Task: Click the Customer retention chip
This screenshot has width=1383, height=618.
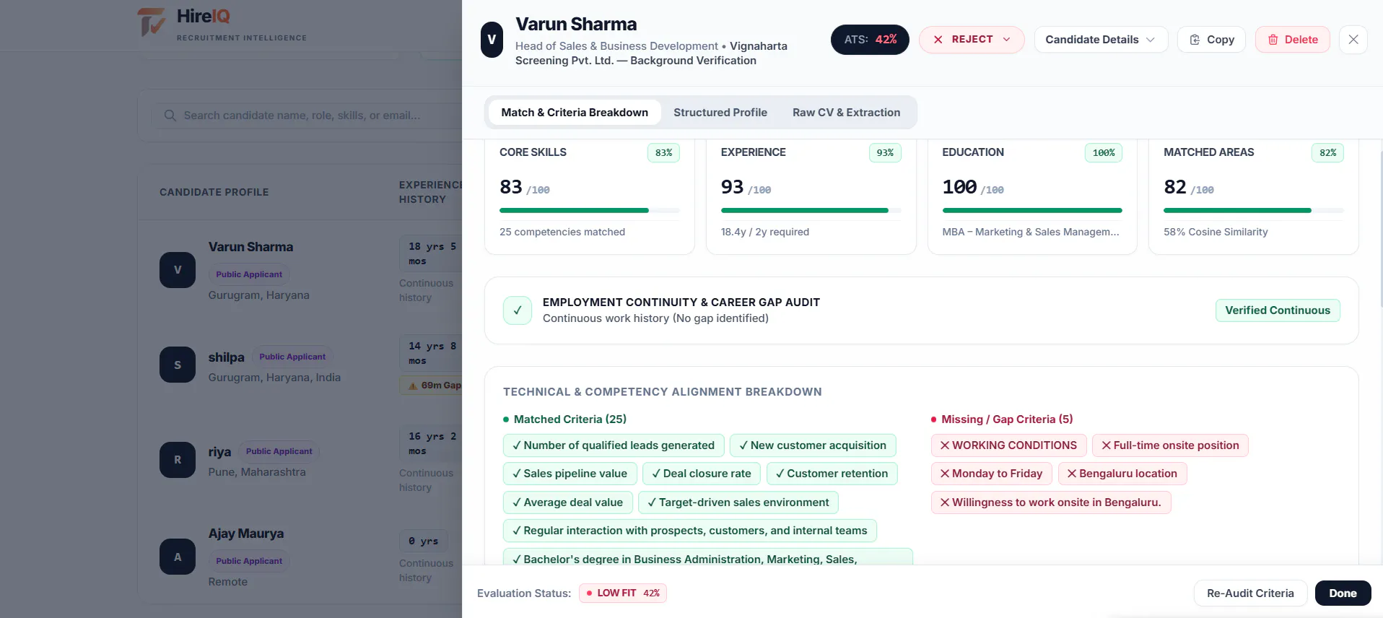Action: point(832,474)
